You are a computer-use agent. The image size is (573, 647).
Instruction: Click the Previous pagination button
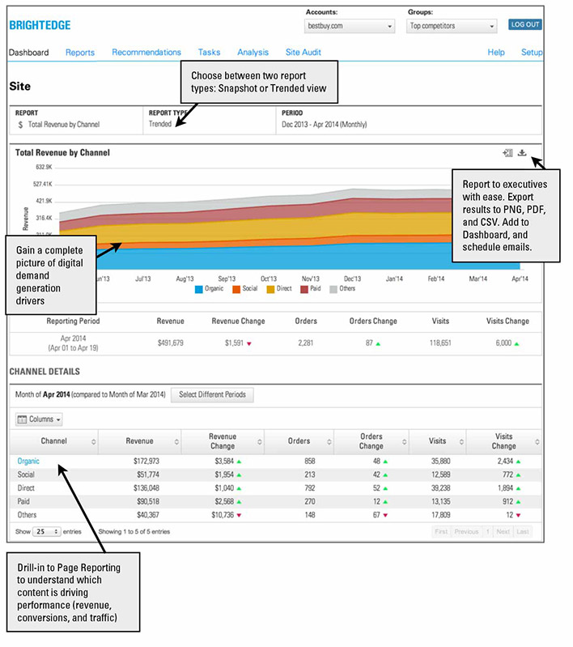pos(466,532)
